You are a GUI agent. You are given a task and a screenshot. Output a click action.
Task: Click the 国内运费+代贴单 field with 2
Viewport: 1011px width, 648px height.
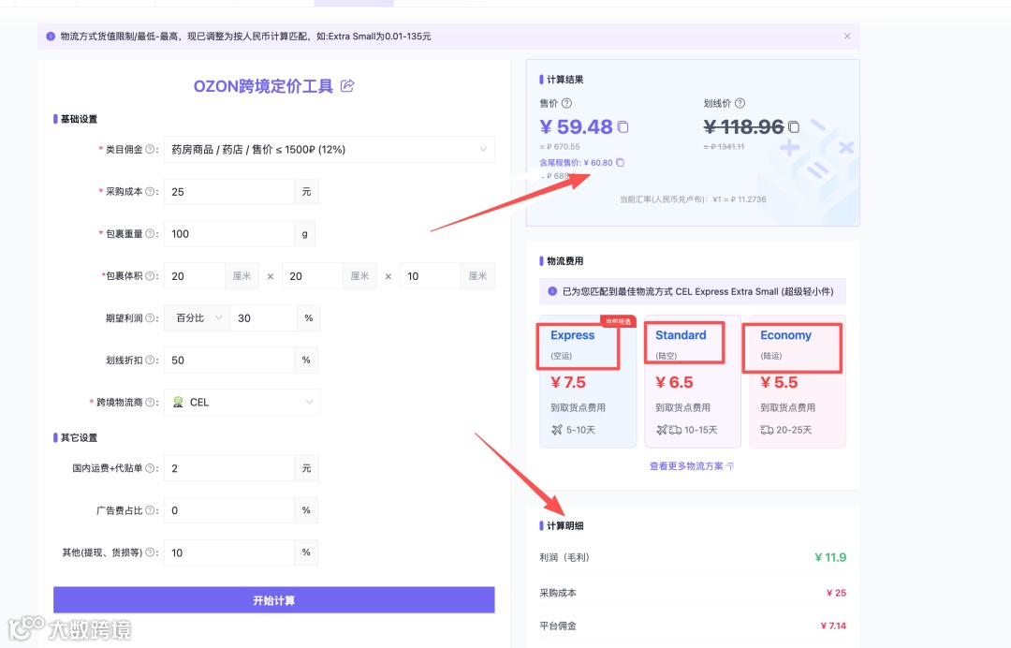[x=229, y=468]
